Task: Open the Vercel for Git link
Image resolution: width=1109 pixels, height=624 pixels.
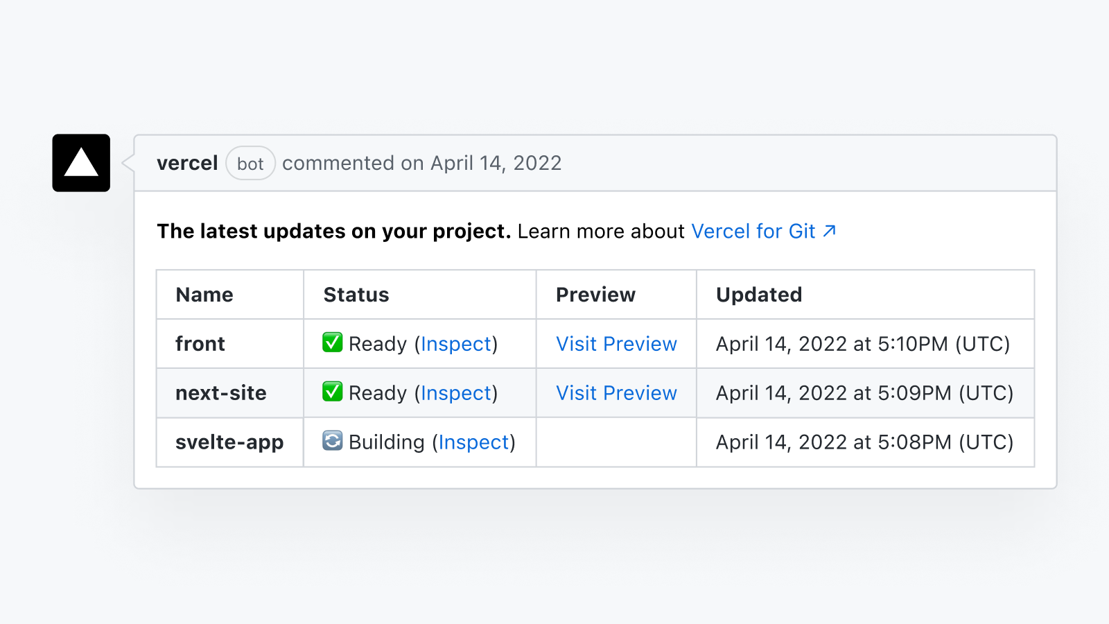Action: pyautogui.click(x=752, y=231)
